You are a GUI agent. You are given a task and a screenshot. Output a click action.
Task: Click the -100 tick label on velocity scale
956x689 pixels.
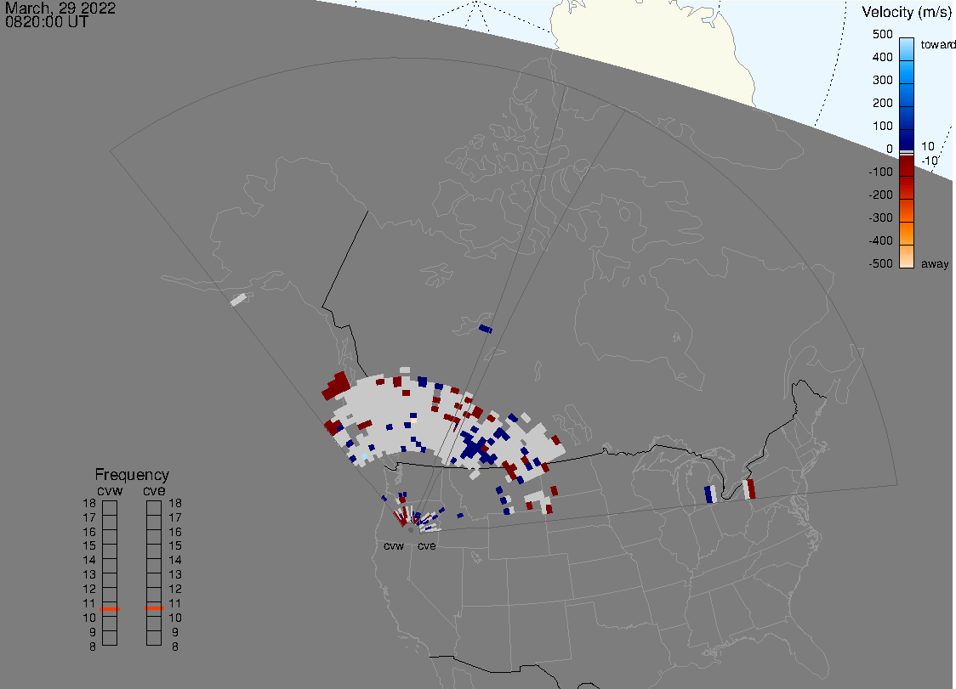880,172
